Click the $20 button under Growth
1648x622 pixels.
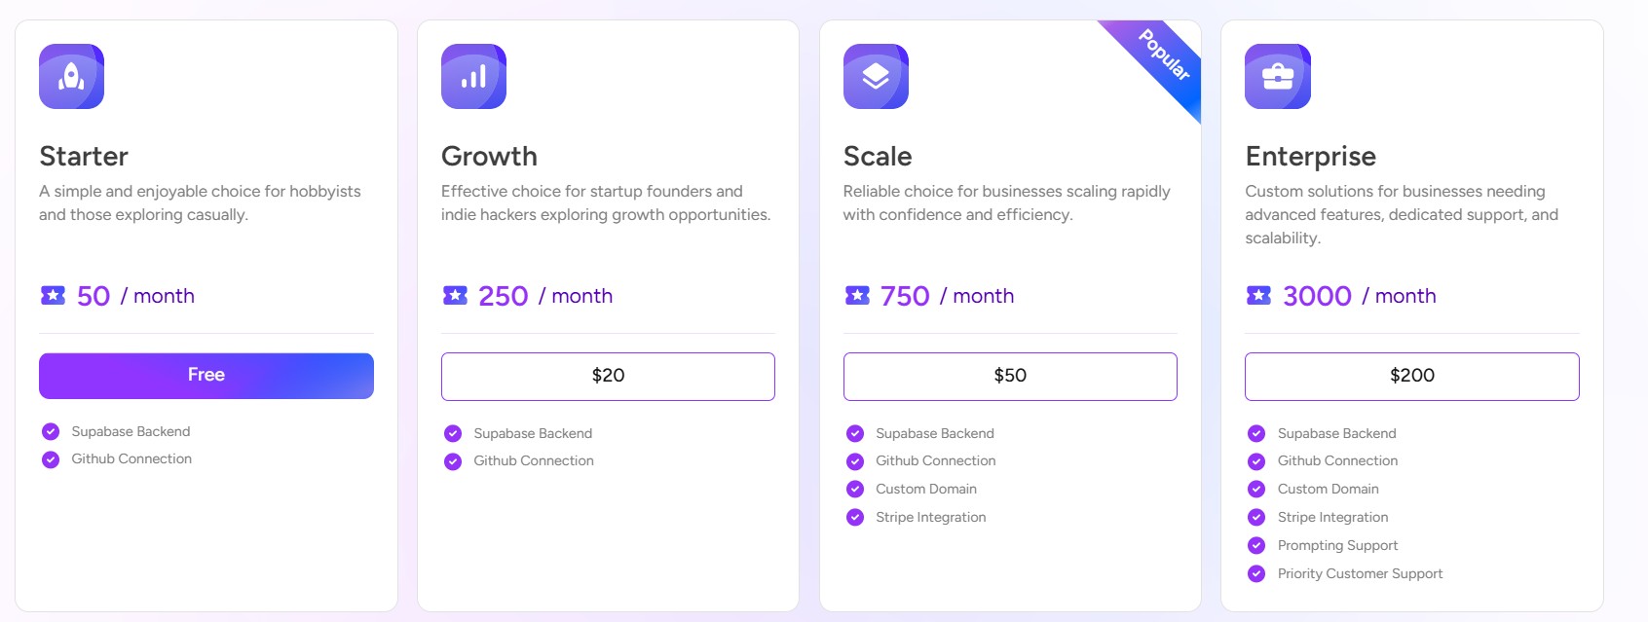click(607, 376)
